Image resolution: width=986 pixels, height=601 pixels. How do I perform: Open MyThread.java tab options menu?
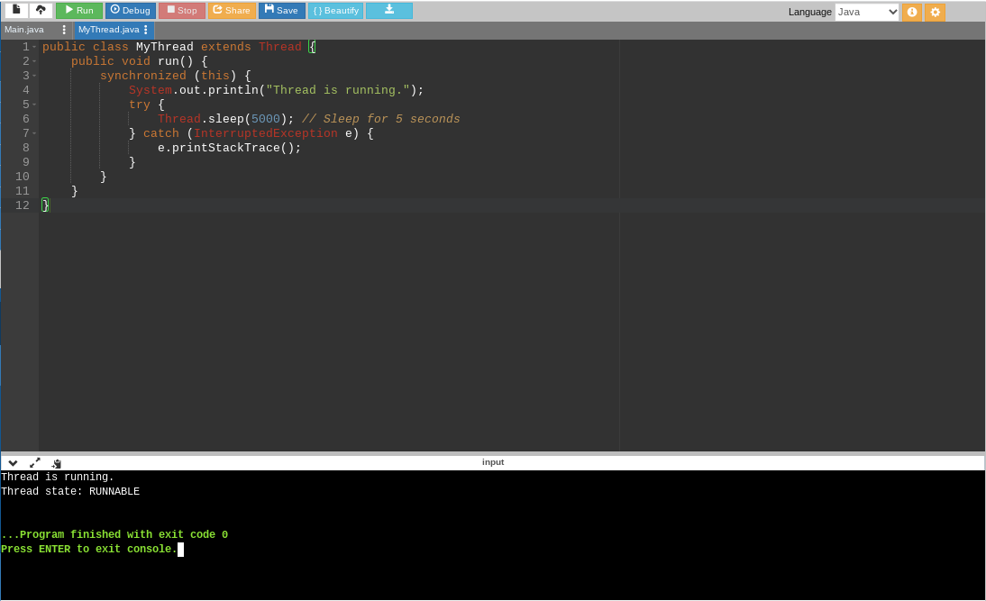coord(146,30)
